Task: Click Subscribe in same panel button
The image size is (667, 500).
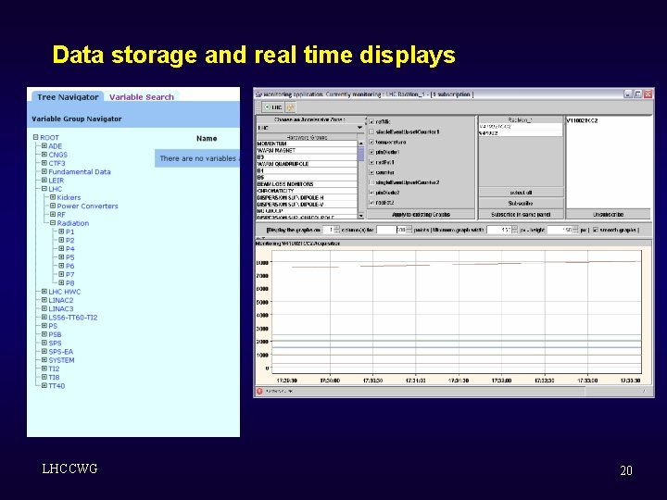Action: click(521, 214)
